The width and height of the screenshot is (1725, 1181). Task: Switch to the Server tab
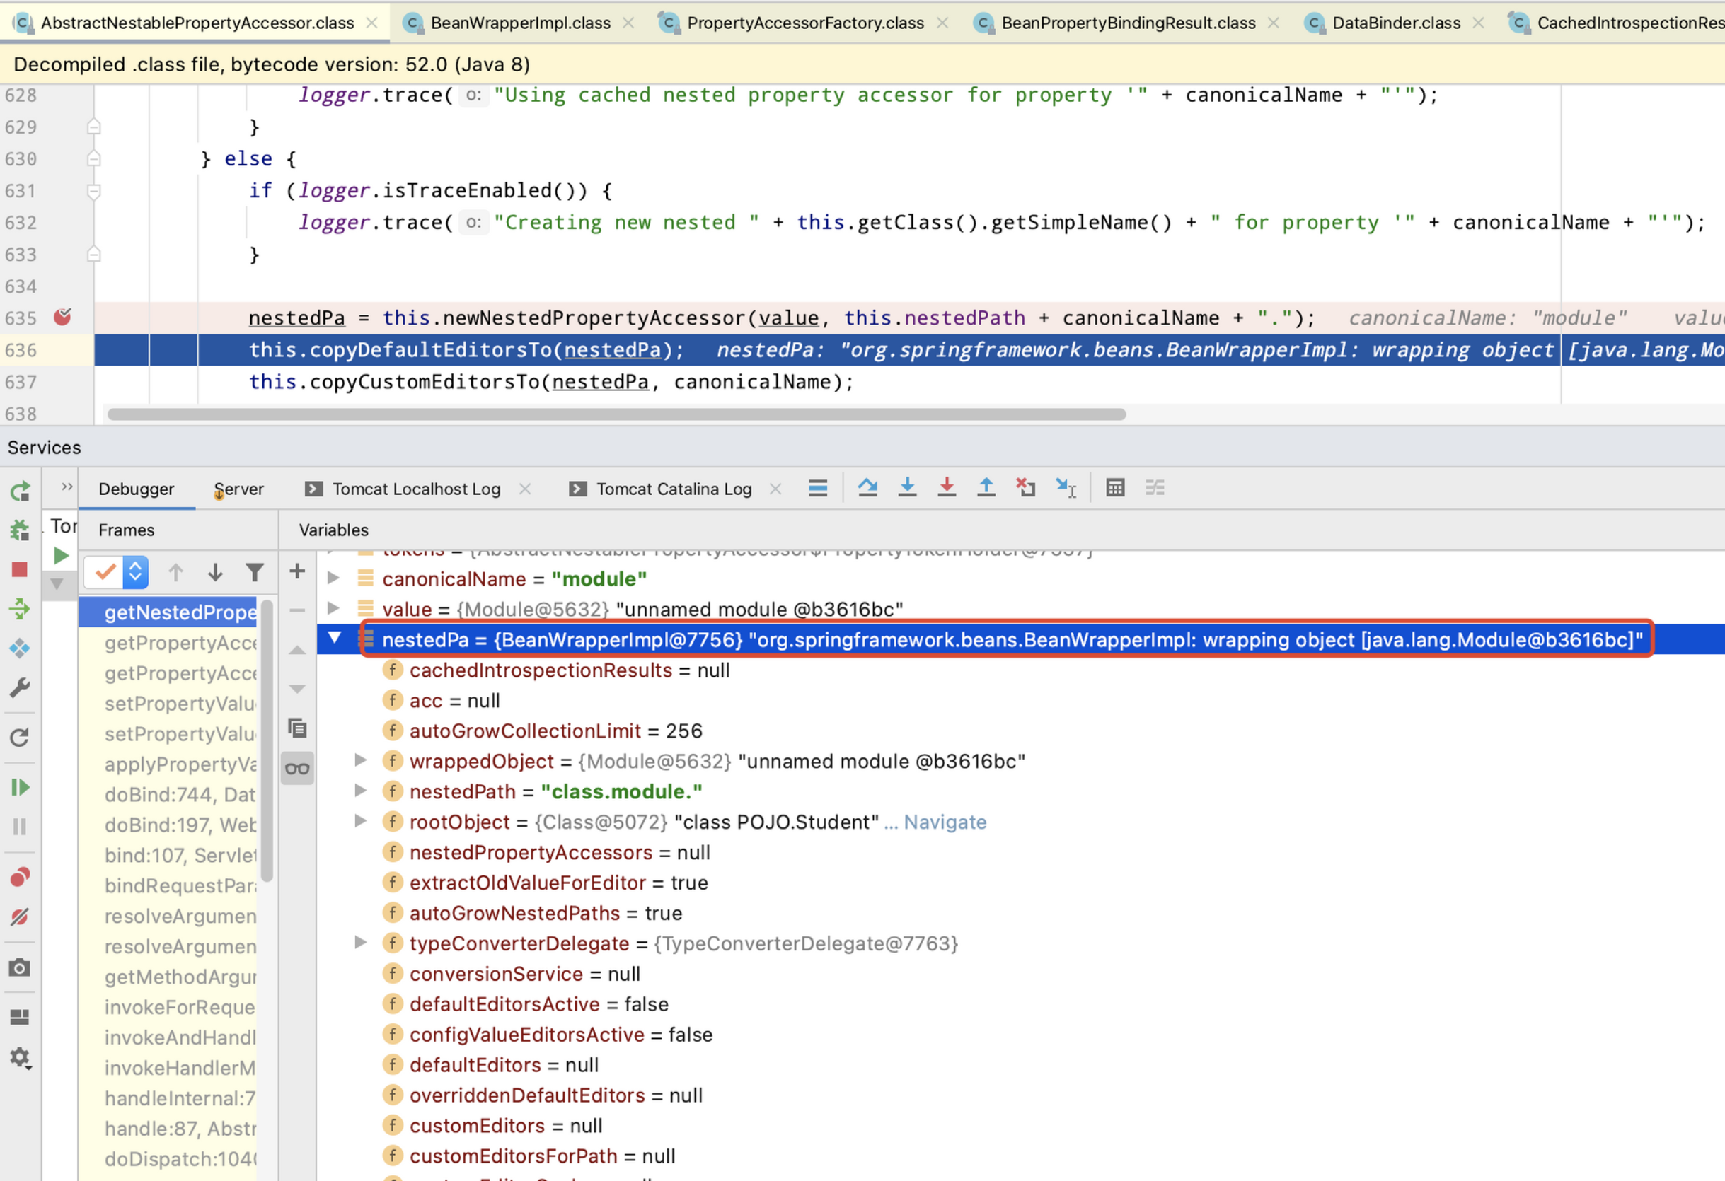(238, 489)
